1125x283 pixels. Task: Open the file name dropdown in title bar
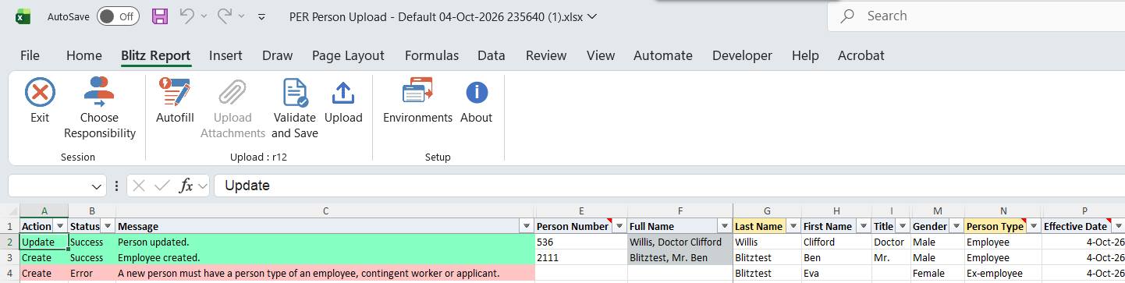[591, 16]
